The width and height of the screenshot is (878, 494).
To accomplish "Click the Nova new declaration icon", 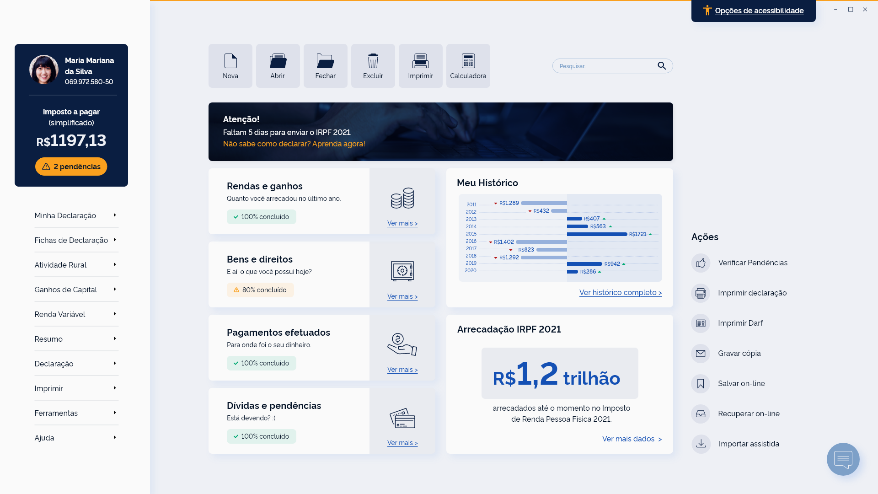I will [230, 61].
